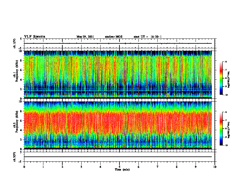
Task: Click the ch.2 spectrogram panel
Action: point(118,125)
